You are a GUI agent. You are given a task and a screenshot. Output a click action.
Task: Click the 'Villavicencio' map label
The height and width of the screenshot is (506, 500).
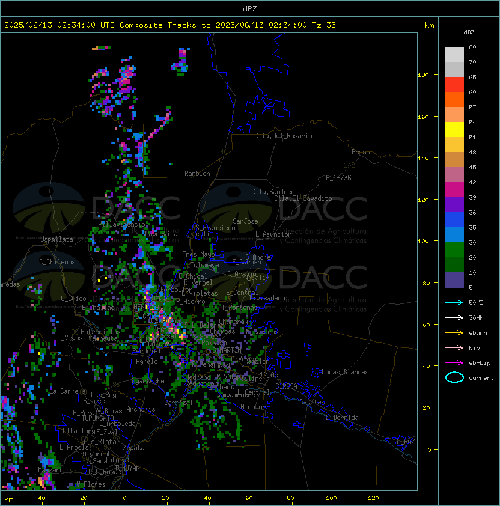[x=121, y=224]
